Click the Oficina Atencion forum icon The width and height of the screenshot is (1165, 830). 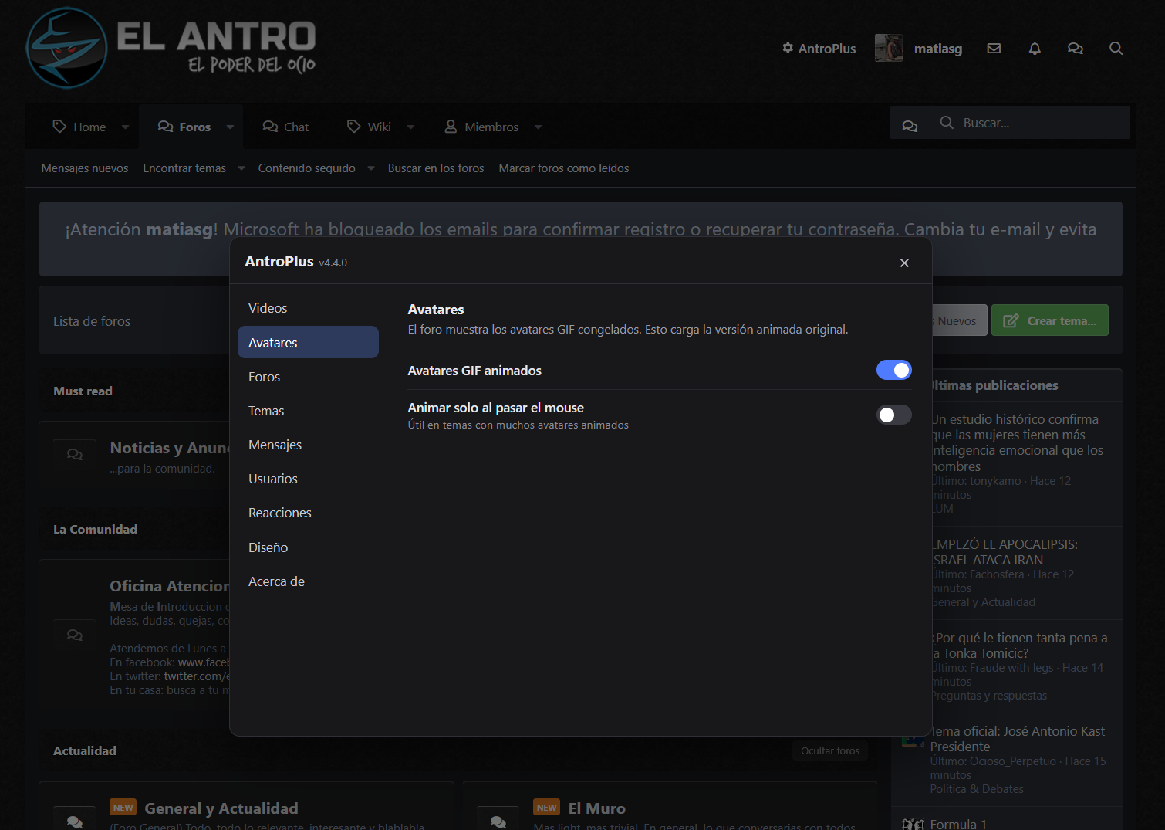[75, 635]
